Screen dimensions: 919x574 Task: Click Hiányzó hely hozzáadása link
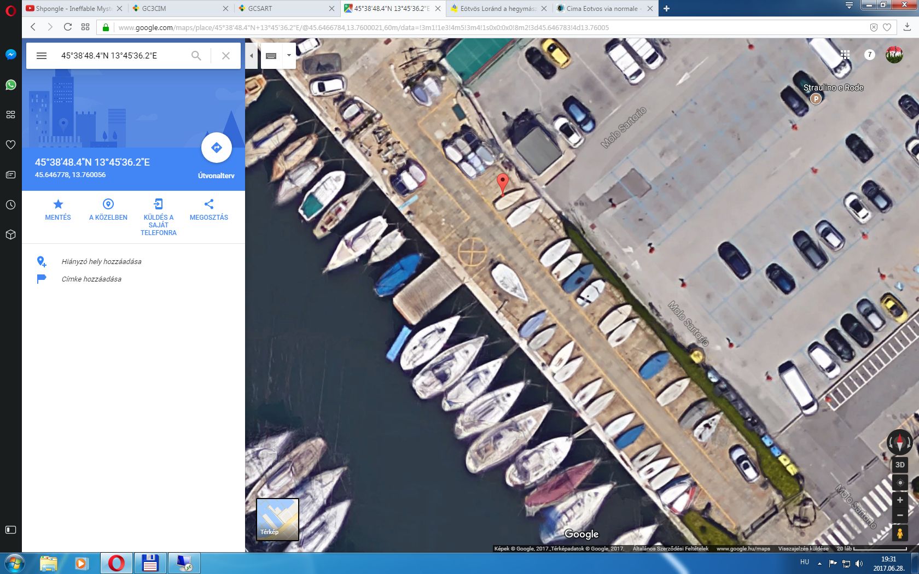click(101, 262)
